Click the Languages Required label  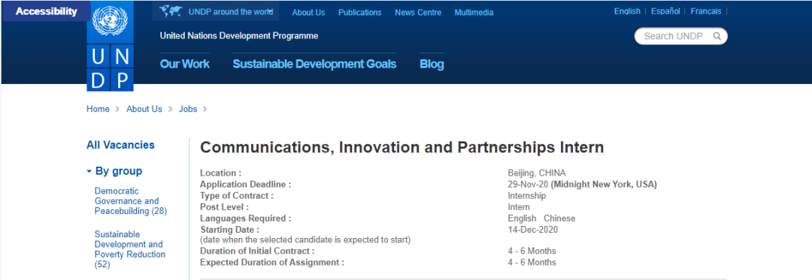245,218
